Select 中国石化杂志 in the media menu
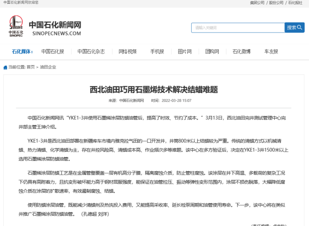The image size is (309, 226). 91,52
